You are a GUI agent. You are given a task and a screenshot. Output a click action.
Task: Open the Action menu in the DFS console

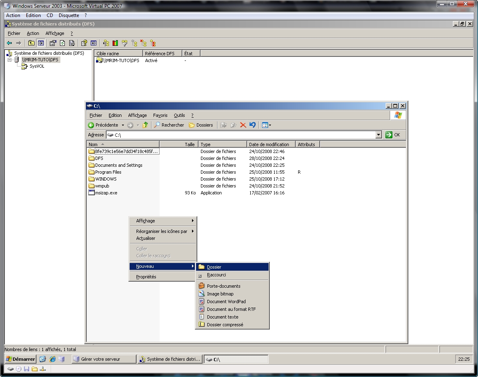pos(33,33)
